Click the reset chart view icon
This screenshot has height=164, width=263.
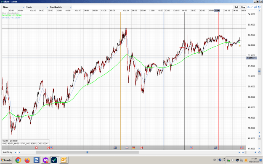tap(259, 152)
